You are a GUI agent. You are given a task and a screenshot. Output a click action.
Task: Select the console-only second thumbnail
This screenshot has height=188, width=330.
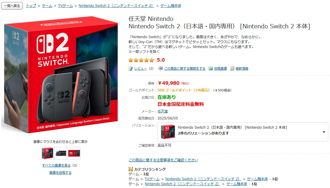point(61,153)
